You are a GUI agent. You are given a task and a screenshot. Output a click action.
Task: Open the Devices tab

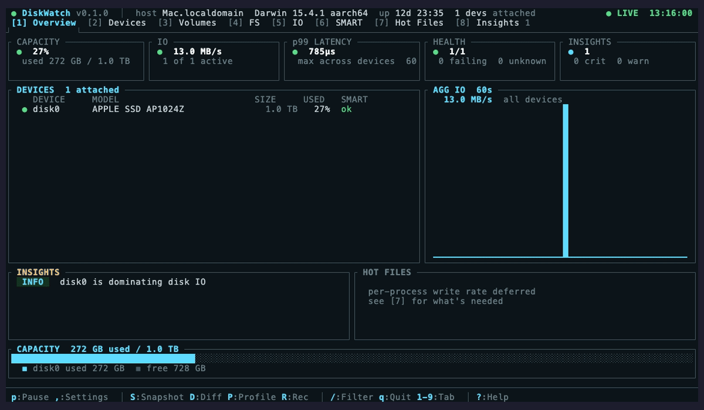117,23
